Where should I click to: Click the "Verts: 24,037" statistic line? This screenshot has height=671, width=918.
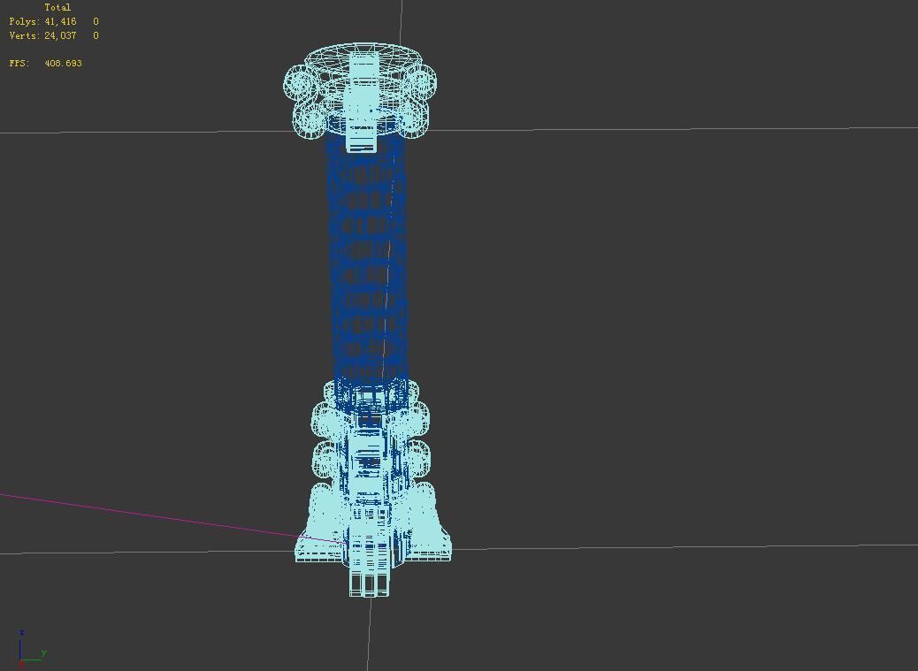point(54,35)
